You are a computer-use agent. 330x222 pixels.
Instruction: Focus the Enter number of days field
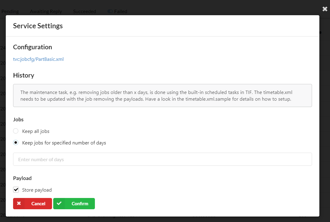(162, 159)
